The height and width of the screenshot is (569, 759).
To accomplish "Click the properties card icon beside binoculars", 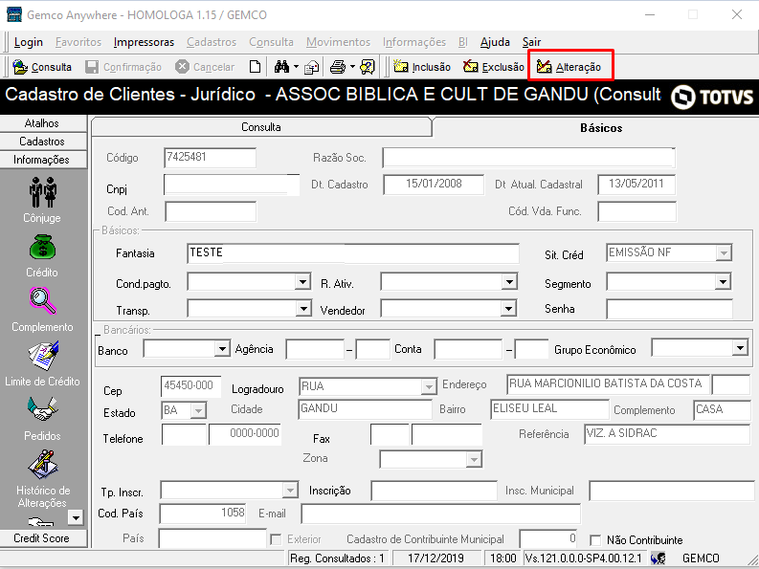I will pyautogui.click(x=311, y=67).
